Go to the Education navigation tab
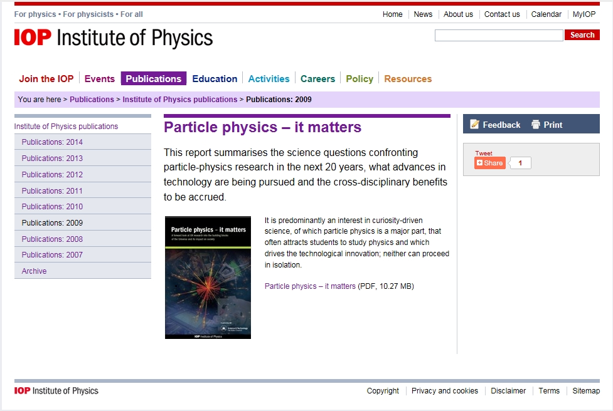Screen dimensions: 613x411 coord(215,79)
